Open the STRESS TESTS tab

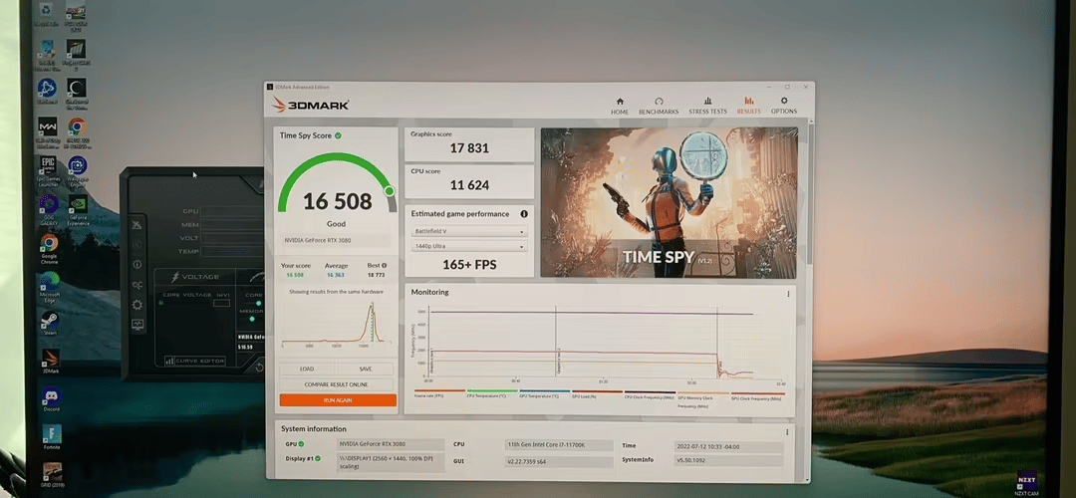tap(707, 106)
